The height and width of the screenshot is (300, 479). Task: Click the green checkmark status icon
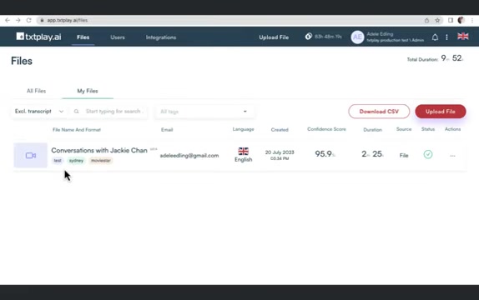pos(428,154)
